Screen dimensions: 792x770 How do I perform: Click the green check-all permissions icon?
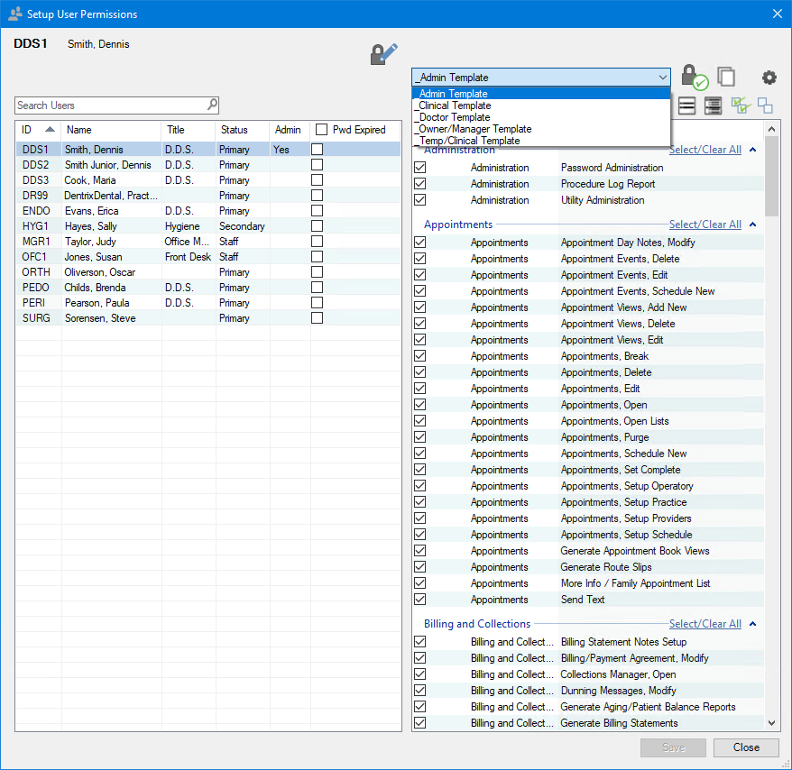pos(740,105)
